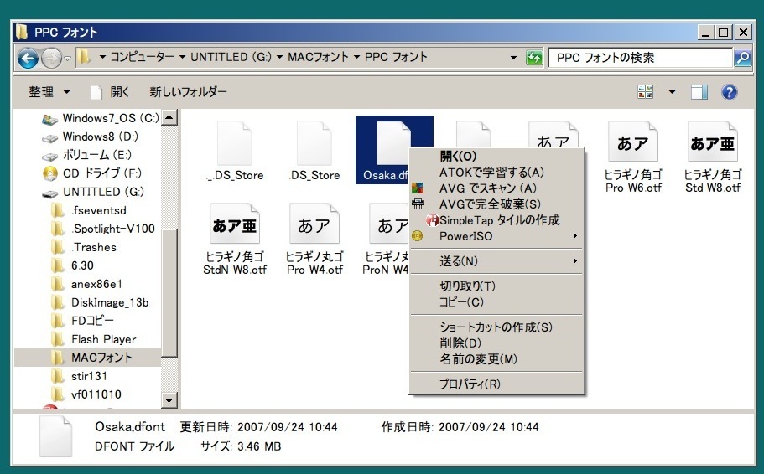The image size is (764, 474).
Task: Click the refresh button beside address bar
Action: point(533,58)
